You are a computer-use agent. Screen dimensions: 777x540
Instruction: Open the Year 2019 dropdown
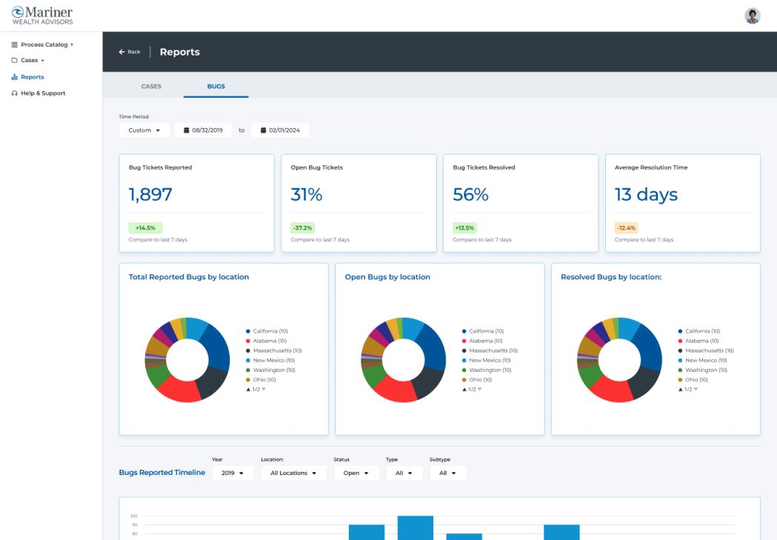(x=233, y=473)
